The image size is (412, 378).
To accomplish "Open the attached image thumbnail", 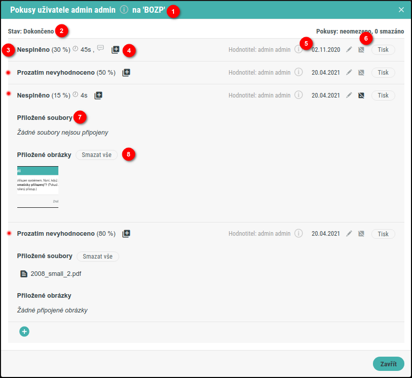I will [x=38, y=186].
